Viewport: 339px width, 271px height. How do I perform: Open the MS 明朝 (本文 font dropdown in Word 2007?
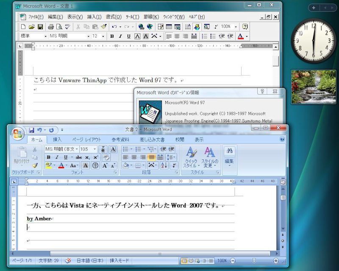click(77, 149)
